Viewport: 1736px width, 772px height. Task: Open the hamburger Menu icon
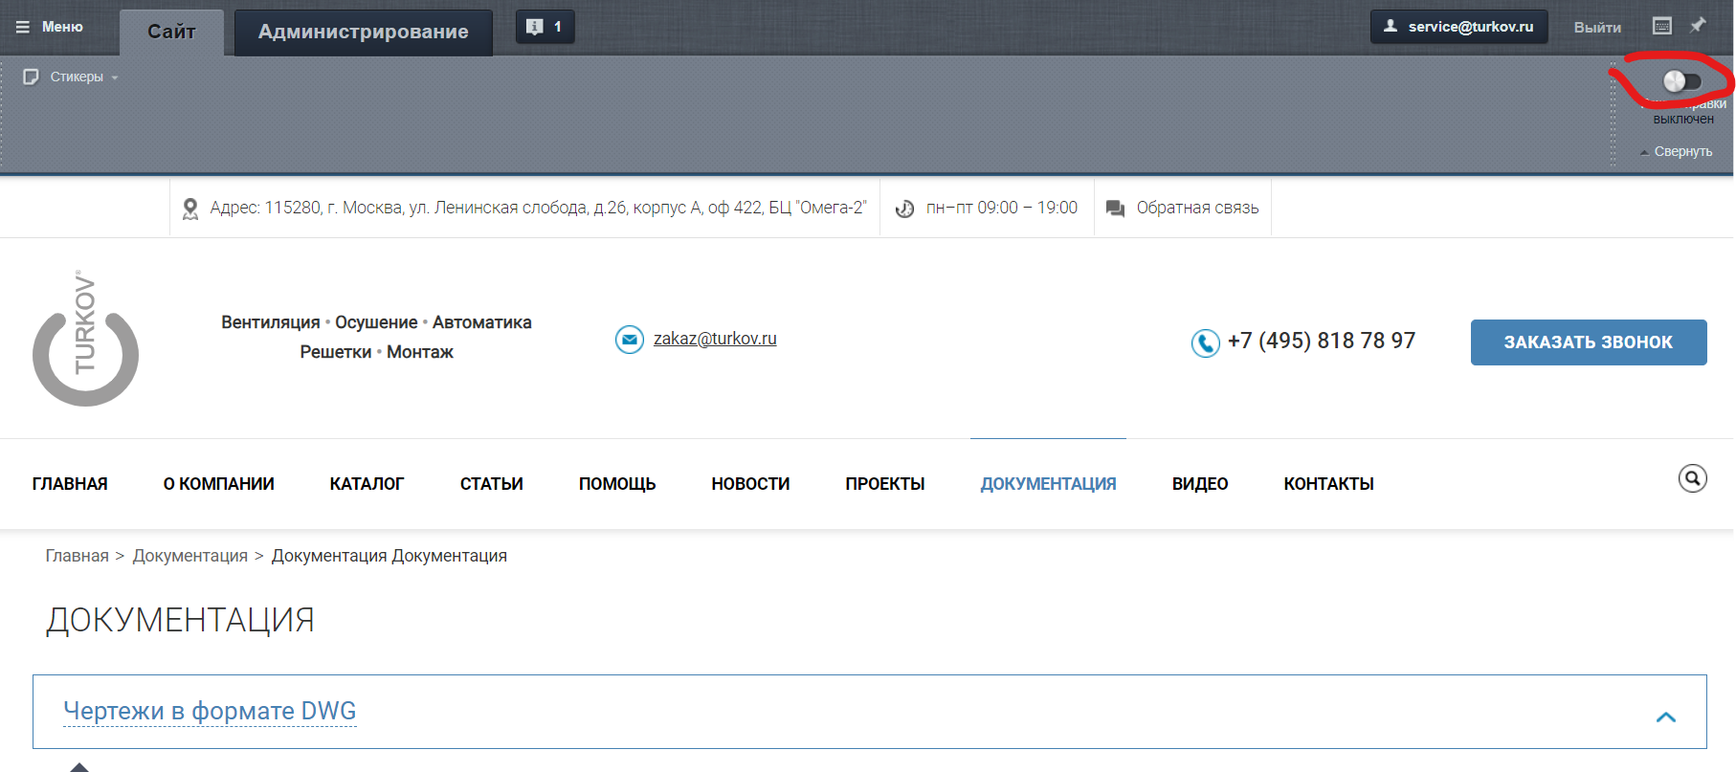click(x=23, y=27)
